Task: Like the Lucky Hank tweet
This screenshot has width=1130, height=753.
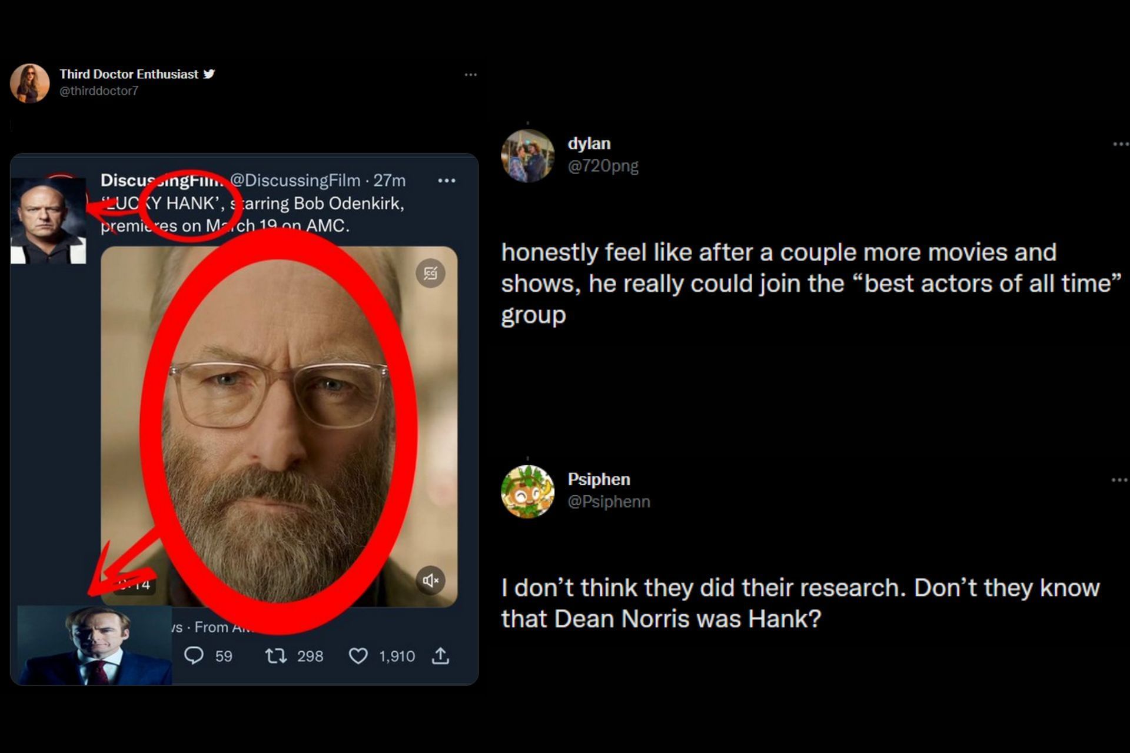Action: tap(358, 655)
